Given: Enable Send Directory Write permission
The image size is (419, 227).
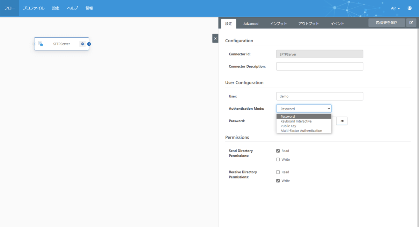Looking at the screenshot, I should [x=278, y=160].
